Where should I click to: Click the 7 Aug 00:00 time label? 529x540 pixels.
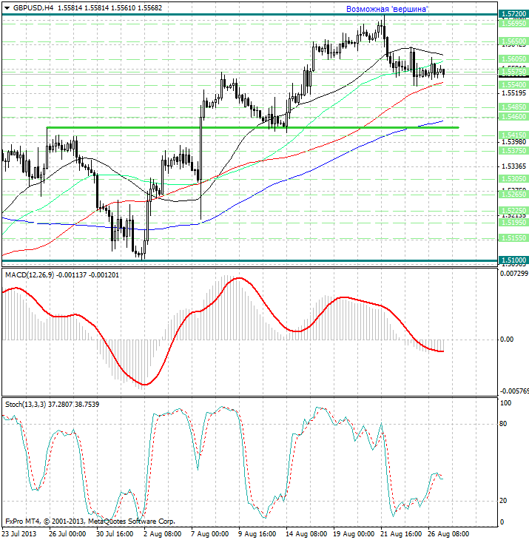tap(209, 533)
